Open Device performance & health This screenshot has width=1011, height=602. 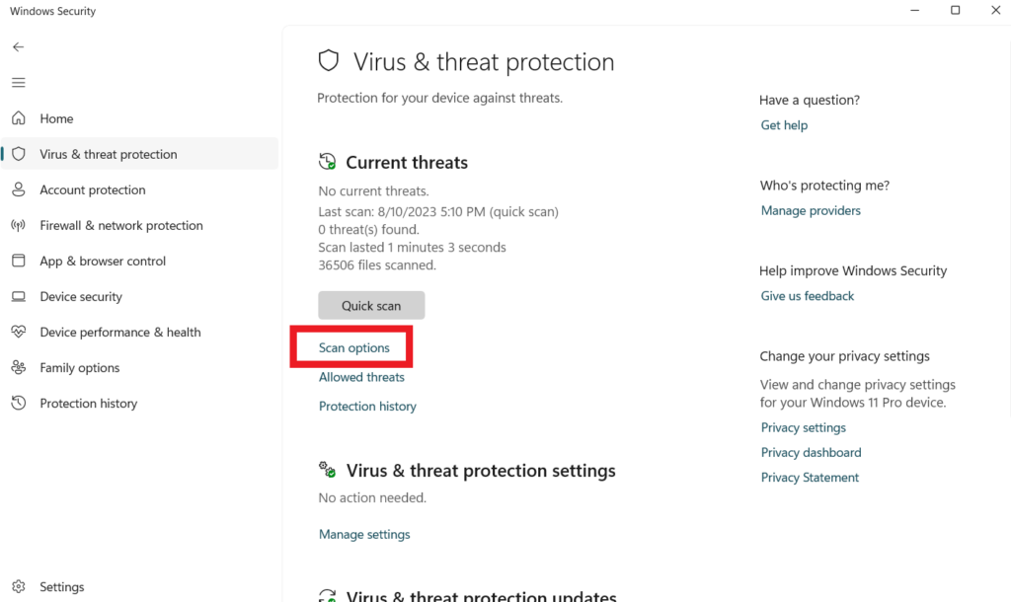point(120,332)
